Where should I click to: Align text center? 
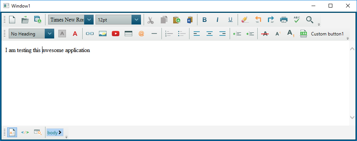pyautogui.click(x=210, y=34)
